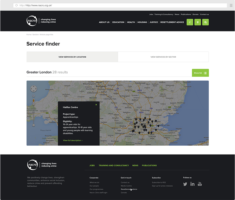Click the Service finder page heading

[43, 44]
